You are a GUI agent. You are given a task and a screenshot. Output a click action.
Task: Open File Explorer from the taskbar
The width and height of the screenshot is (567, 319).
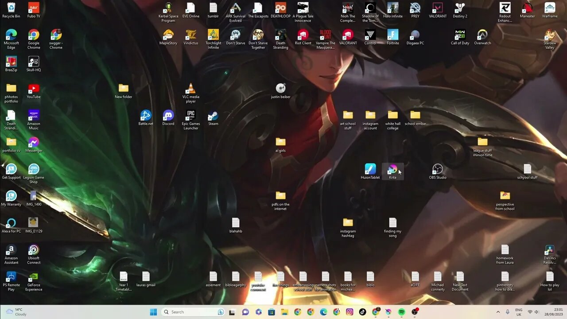(284, 312)
